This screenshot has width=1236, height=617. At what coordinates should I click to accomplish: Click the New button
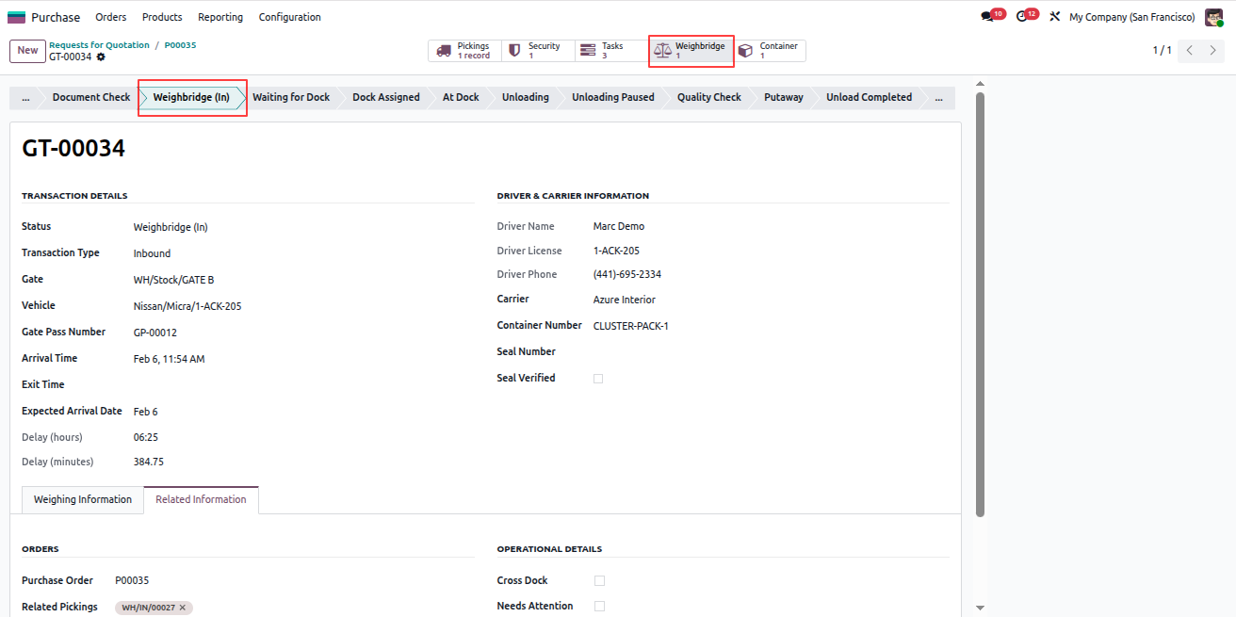[x=28, y=51]
